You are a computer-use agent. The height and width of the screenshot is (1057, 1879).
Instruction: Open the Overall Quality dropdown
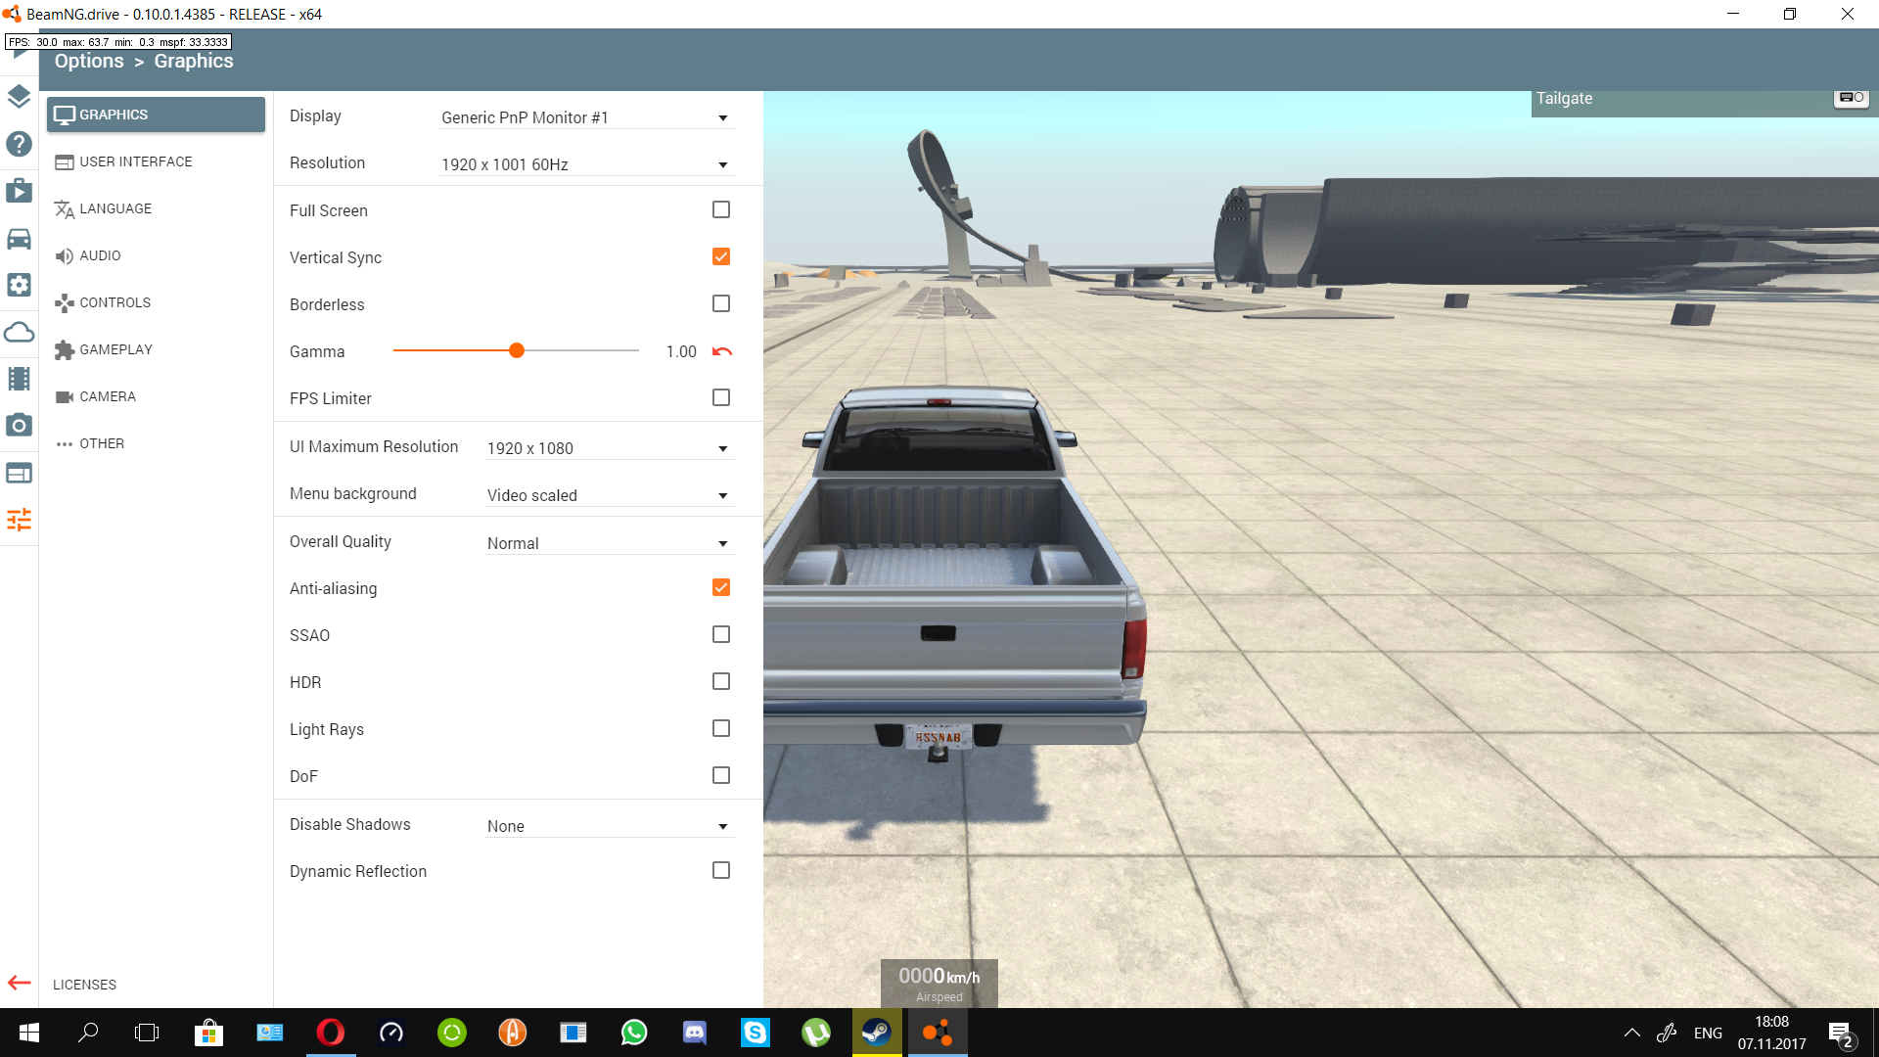tap(608, 543)
